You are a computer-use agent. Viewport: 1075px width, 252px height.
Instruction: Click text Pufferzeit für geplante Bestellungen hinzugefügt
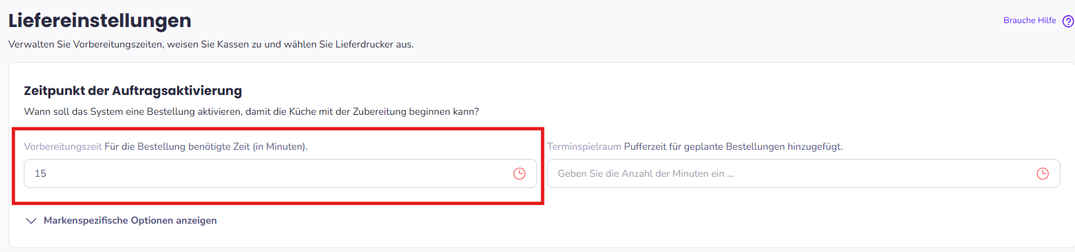click(x=733, y=146)
